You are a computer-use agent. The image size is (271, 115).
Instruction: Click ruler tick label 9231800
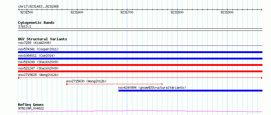point(177,12)
